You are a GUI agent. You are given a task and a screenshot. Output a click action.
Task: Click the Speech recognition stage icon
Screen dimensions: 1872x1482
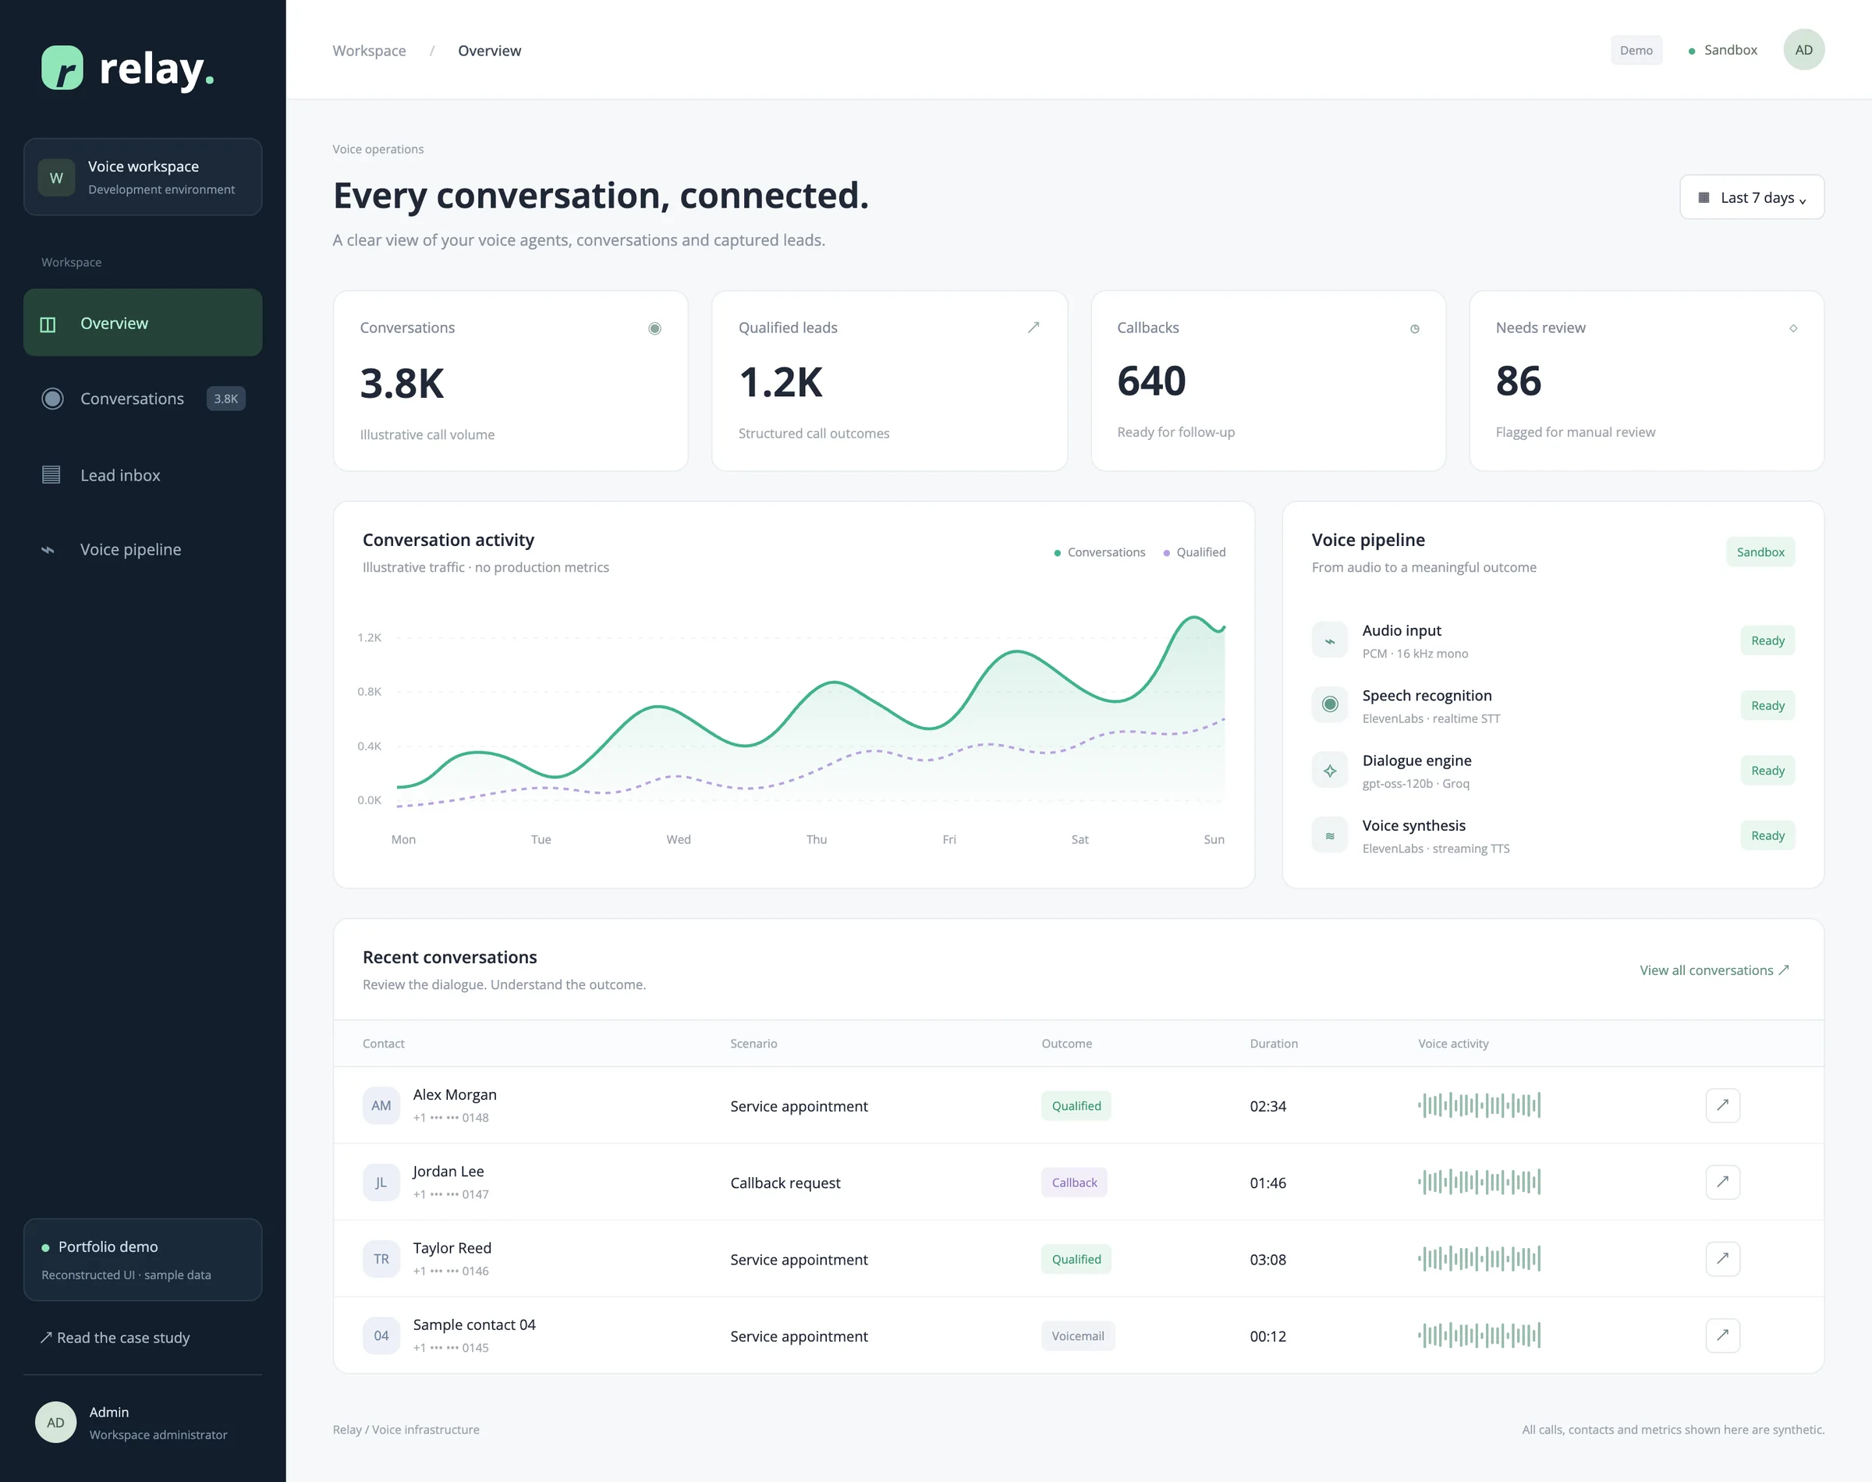(x=1329, y=704)
